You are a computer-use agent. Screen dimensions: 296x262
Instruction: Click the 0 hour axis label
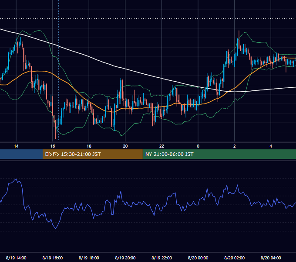click(x=198, y=146)
